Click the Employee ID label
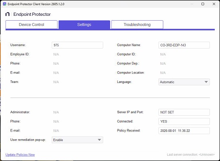 20,54
